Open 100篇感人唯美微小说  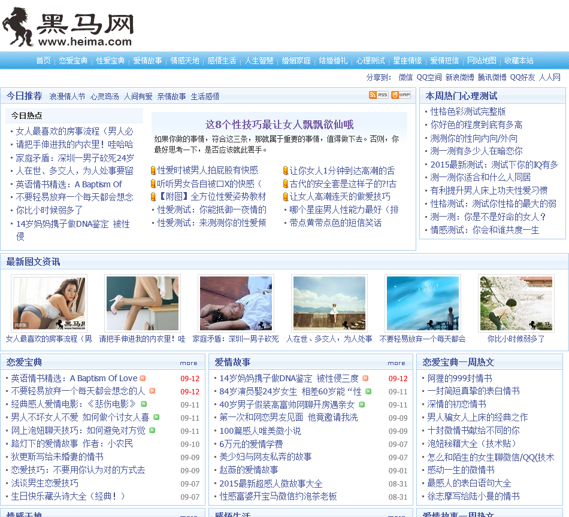260,431
